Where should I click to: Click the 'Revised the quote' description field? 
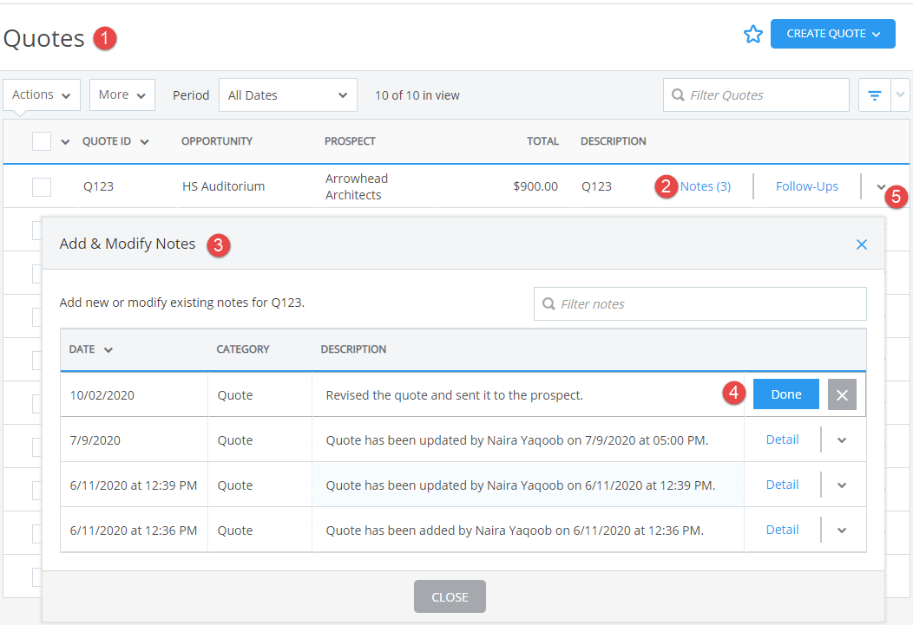pos(528,394)
